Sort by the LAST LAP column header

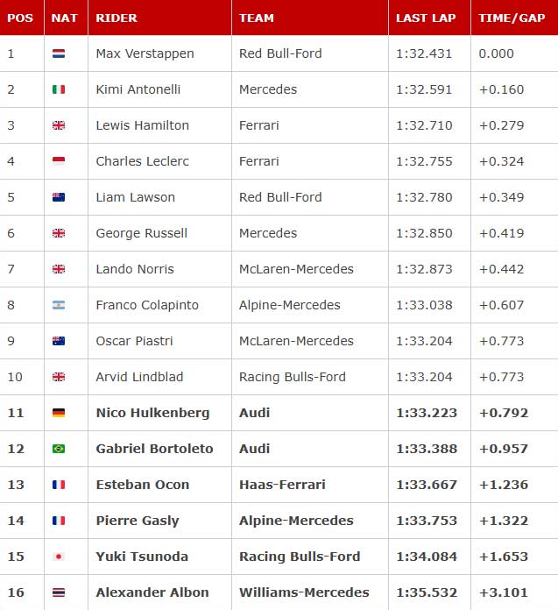click(426, 18)
